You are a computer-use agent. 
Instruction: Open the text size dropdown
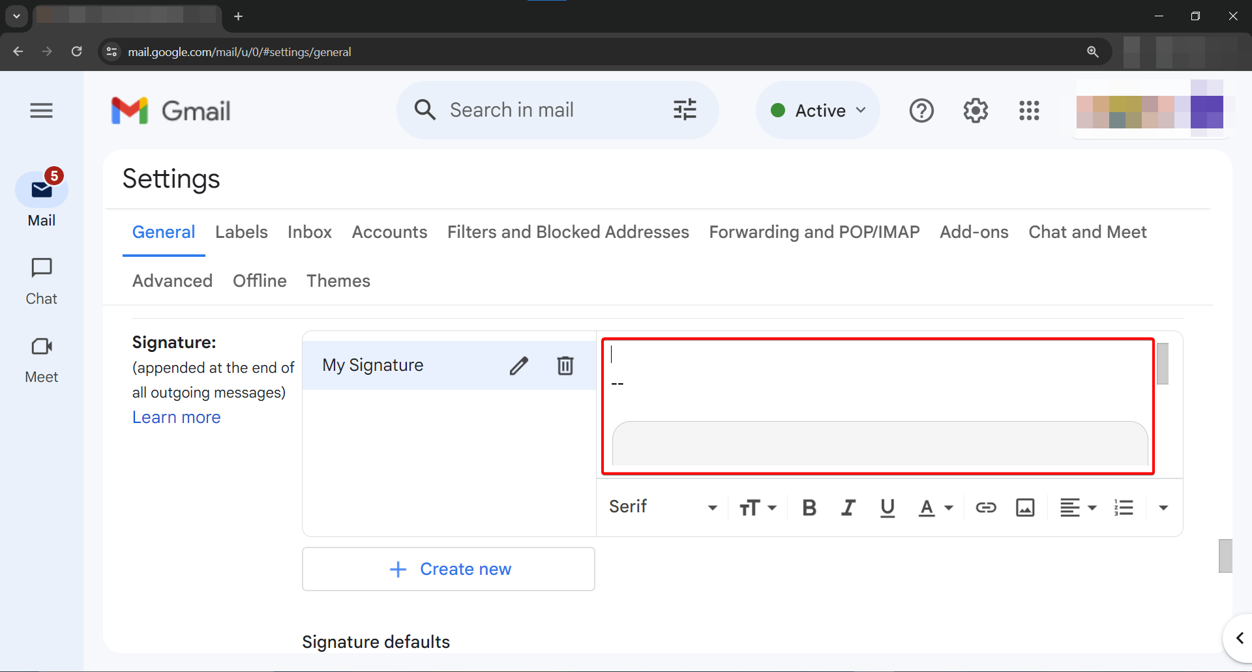(757, 507)
